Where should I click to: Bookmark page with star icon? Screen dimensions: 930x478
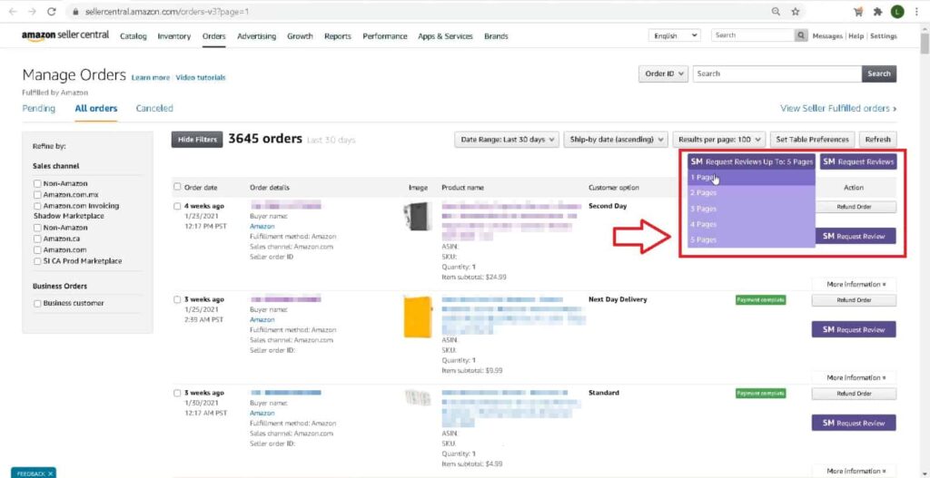point(796,11)
